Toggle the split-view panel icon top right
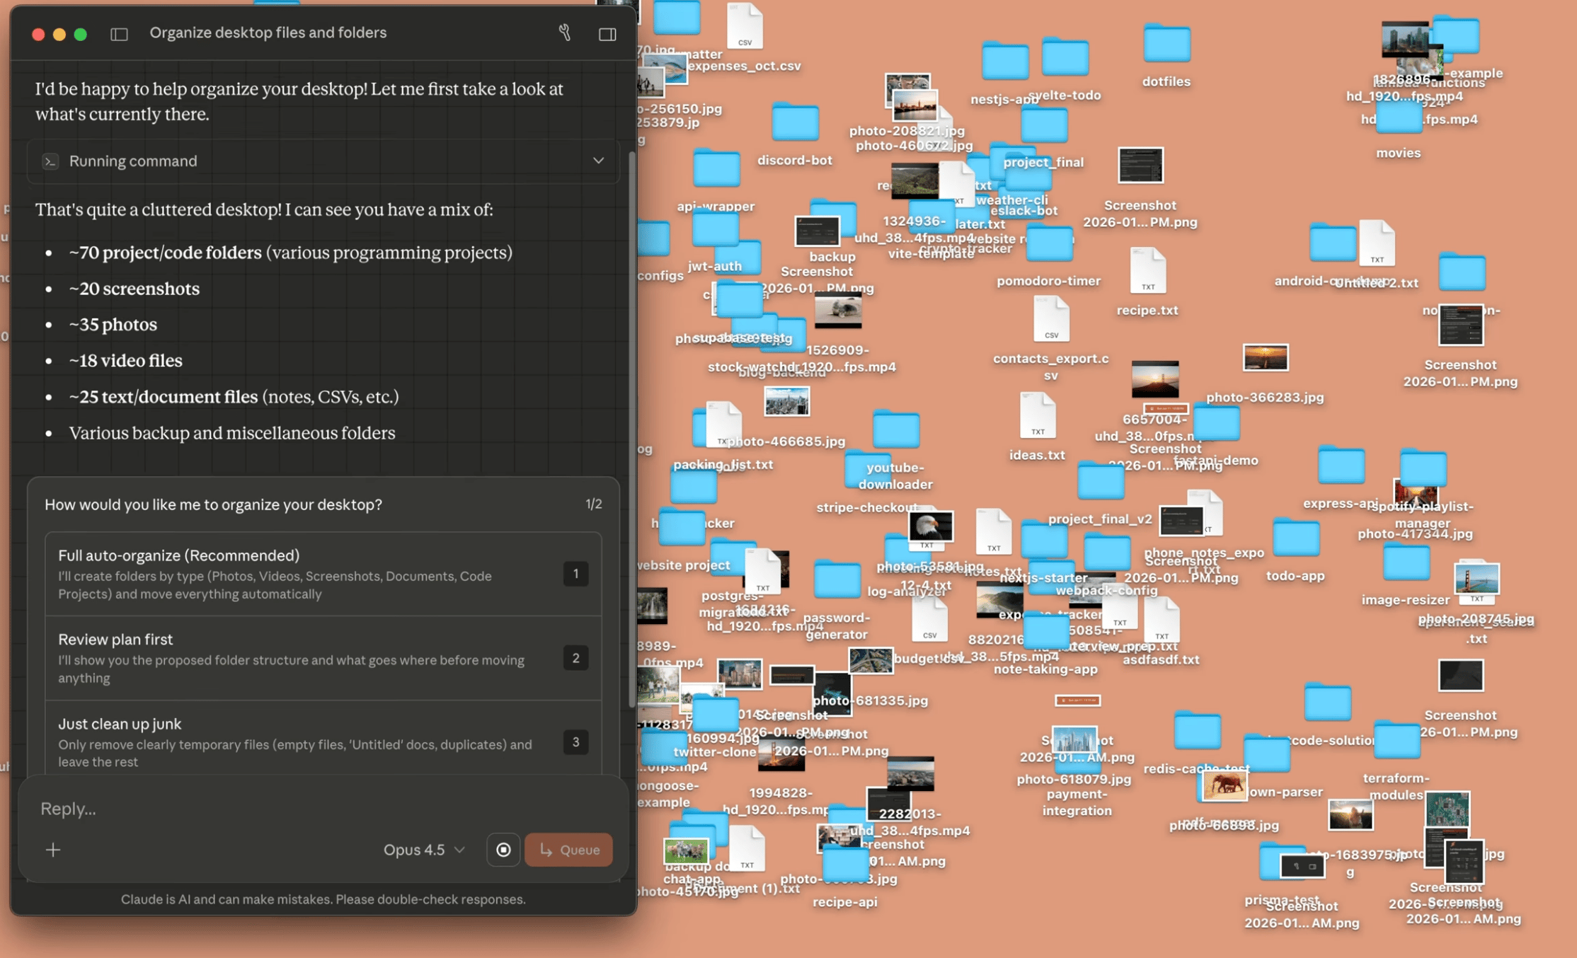Image resolution: width=1577 pixels, height=958 pixels. point(607,33)
